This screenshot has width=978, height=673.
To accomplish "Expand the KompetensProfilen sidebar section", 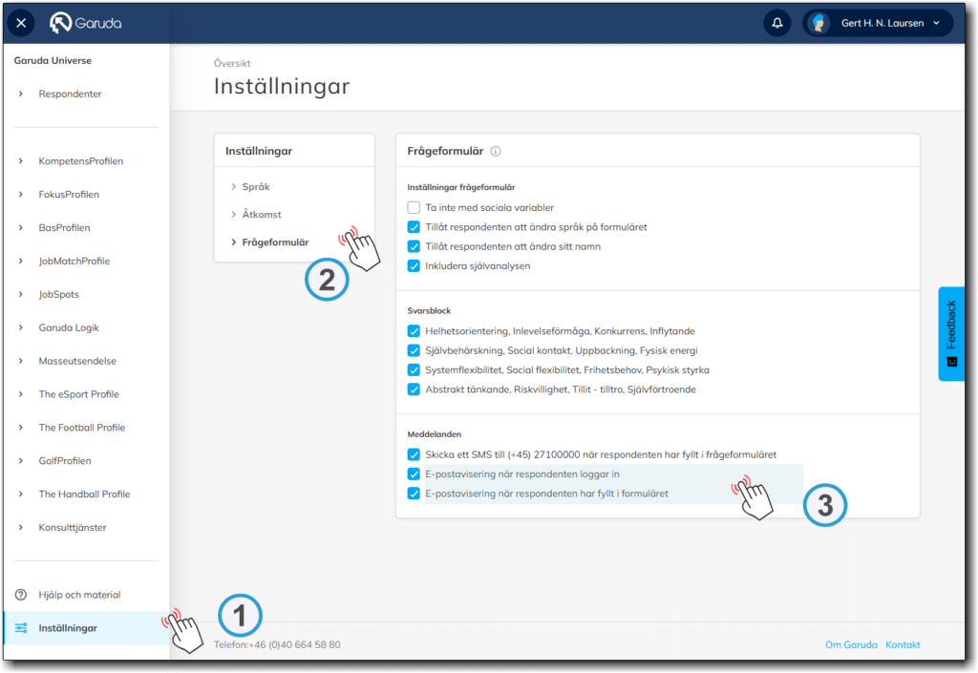I will [80, 161].
